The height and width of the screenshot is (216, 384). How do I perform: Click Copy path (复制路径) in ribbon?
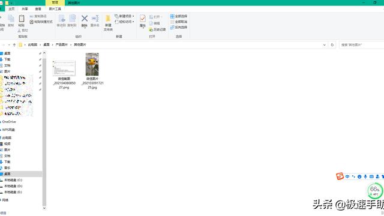[38, 16]
